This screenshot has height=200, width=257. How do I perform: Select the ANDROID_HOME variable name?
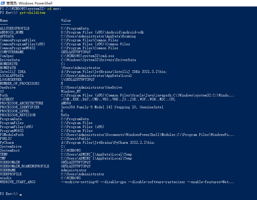[12, 32]
